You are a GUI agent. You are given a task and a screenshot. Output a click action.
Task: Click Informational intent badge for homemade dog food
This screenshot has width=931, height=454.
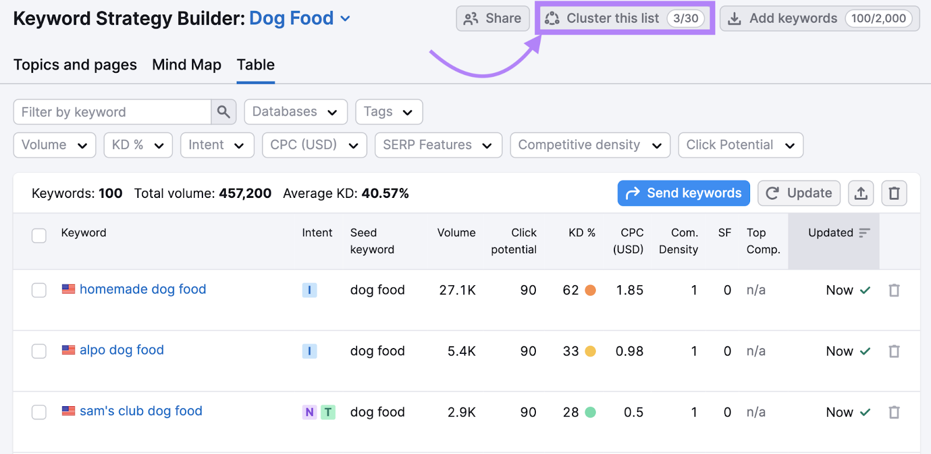pyautogui.click(x=309, y=290)
